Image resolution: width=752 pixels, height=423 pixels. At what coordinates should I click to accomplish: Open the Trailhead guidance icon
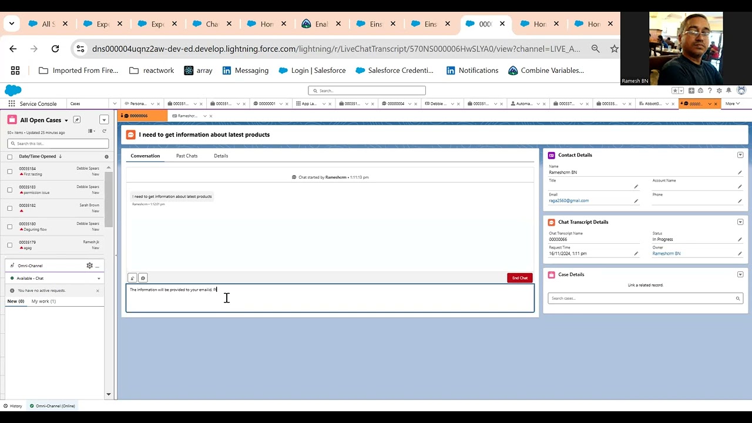pyautogui.click(x=701, y=90)
